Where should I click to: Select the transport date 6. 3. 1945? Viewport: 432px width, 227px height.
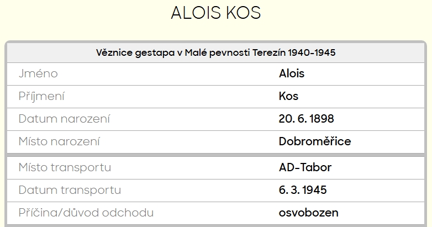click(303, 190)
